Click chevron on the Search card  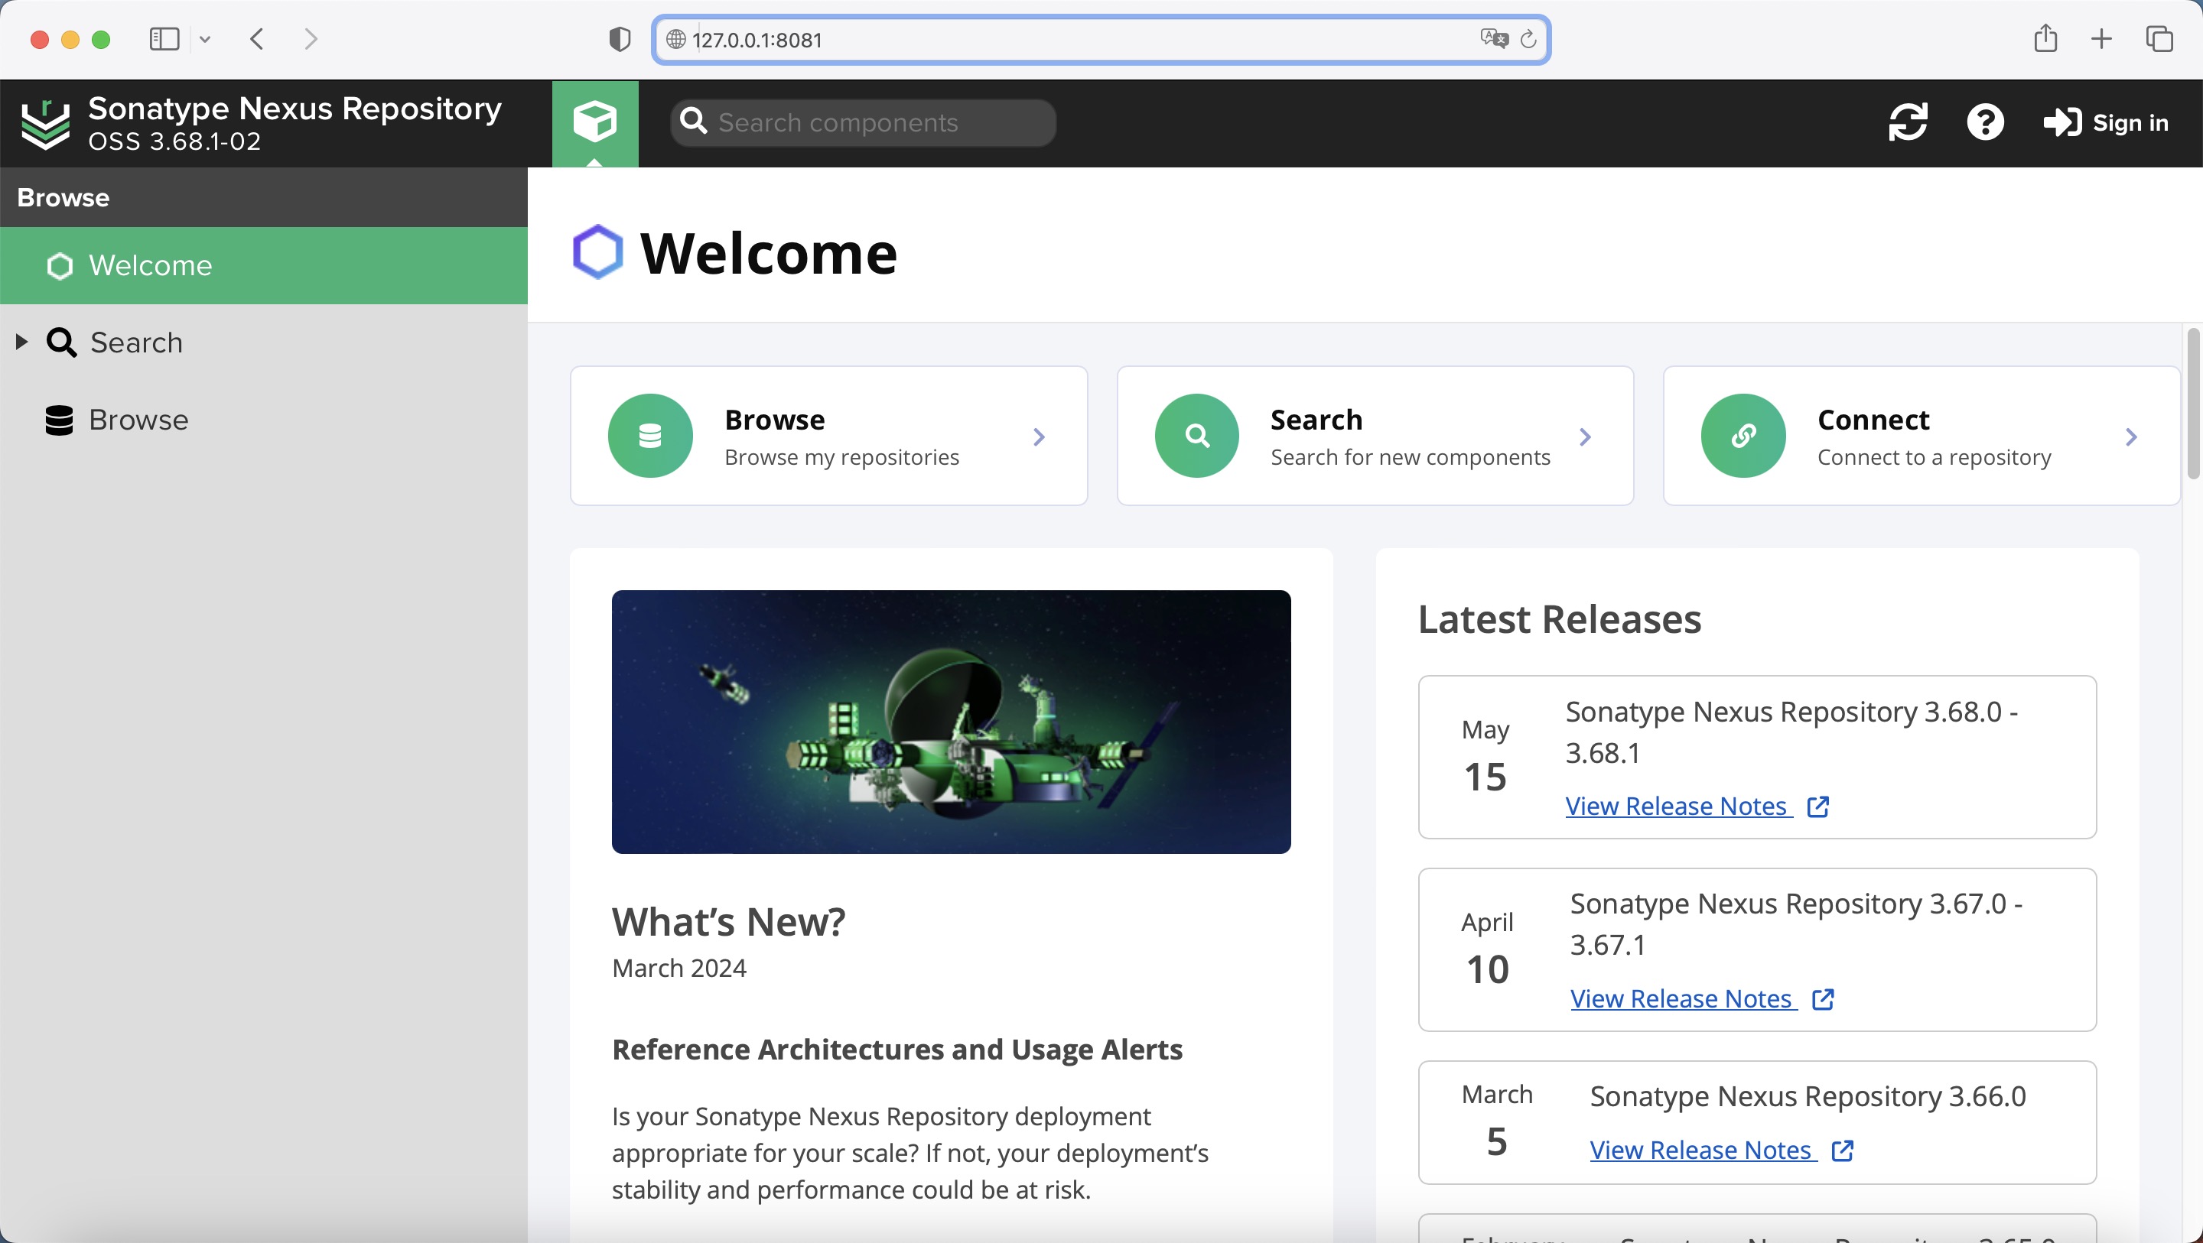click(x=1585, y=437)
